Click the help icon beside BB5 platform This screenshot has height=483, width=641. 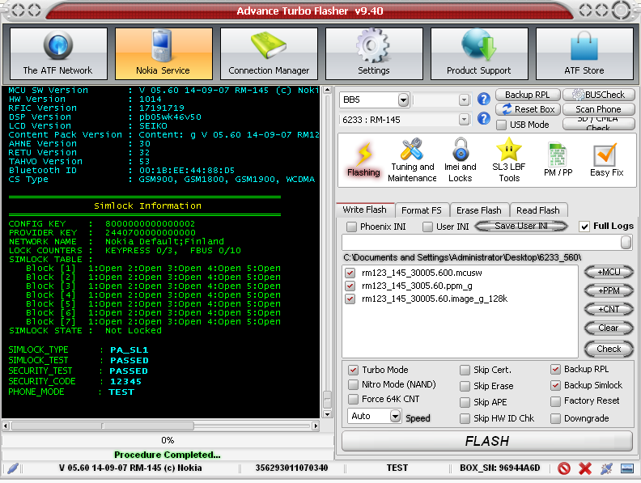pyautogui.click(x=484, y=99)
